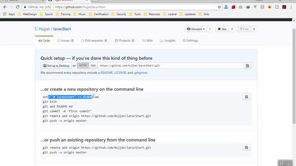Click the yellow circular extension icon

click(270, 7)
